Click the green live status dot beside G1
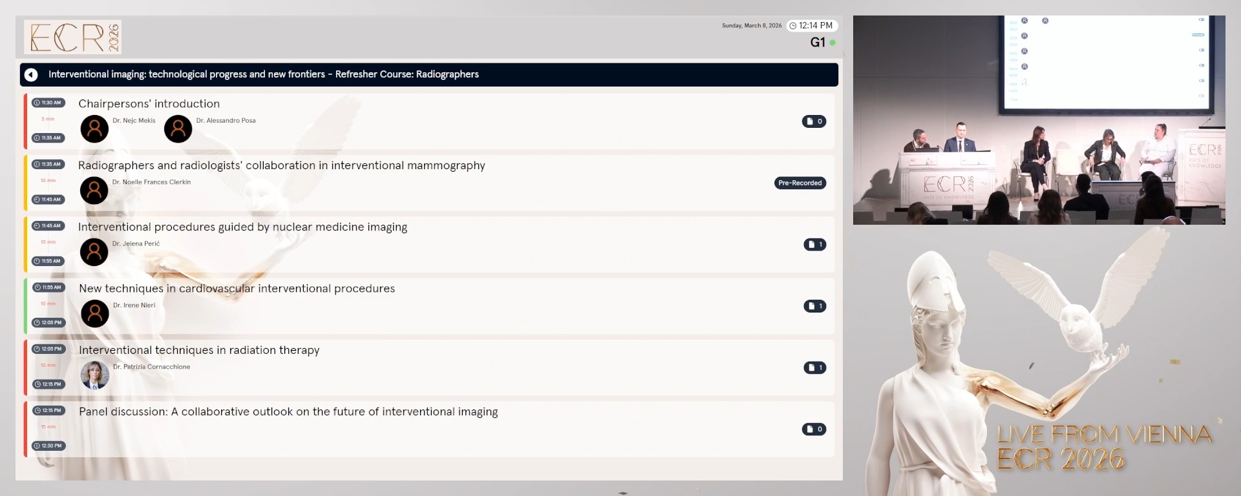 [x=833, y=43]
